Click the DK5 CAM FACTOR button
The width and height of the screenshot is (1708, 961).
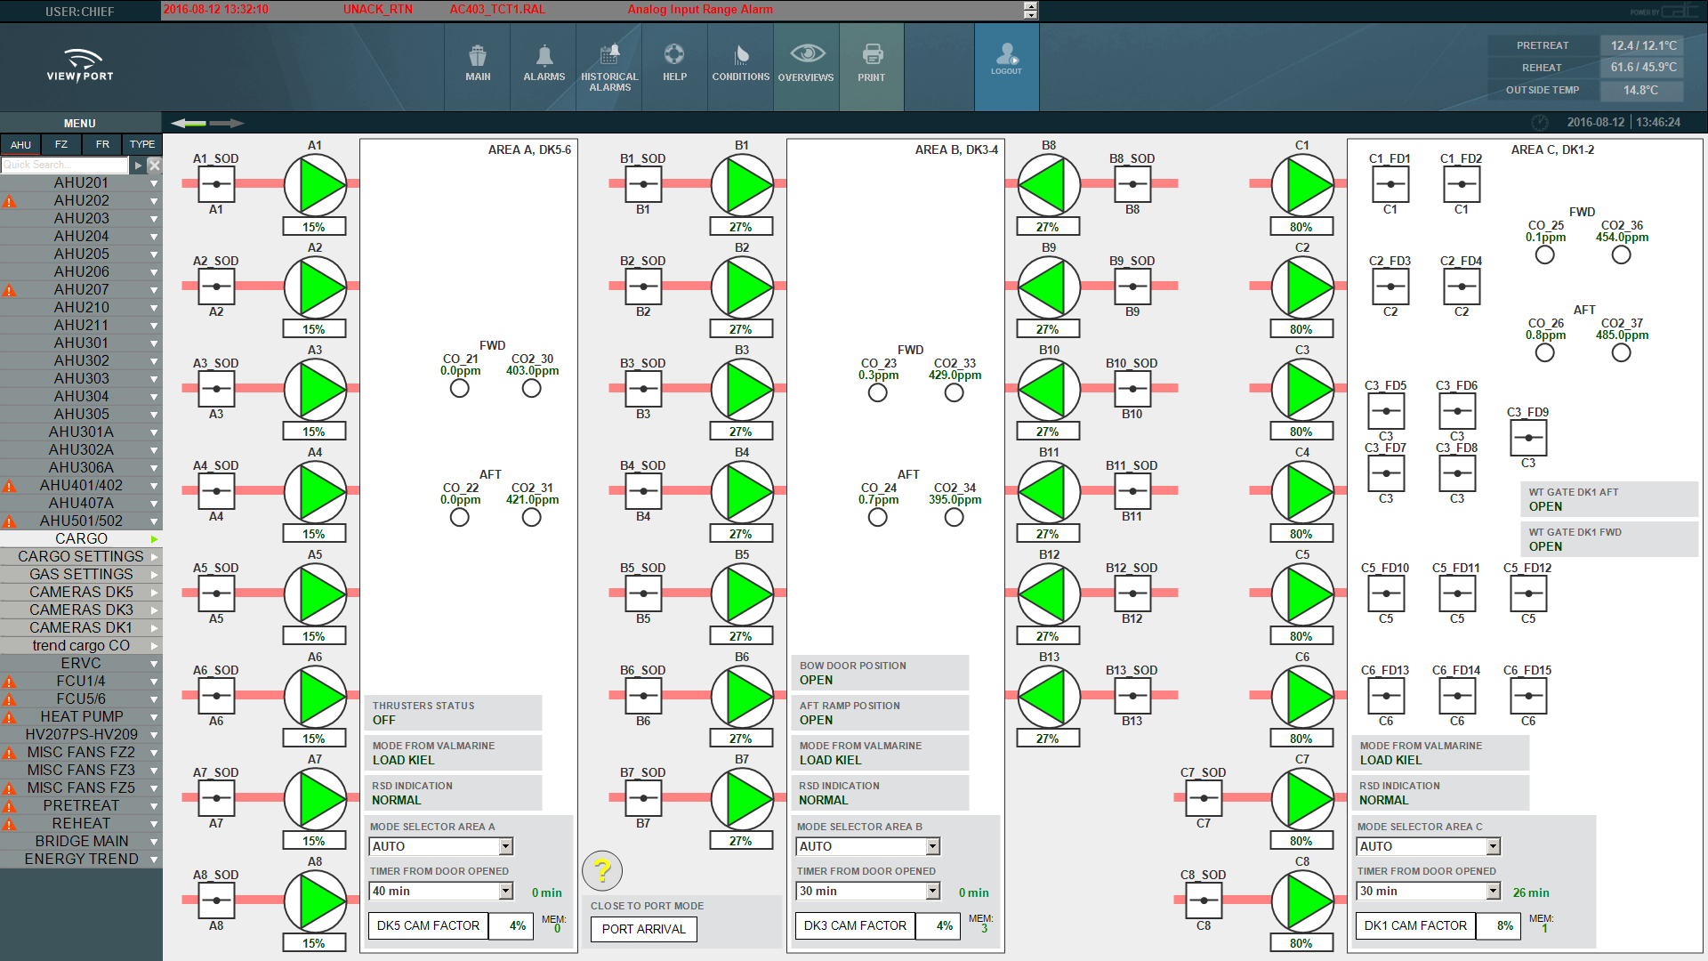[428, 925]
